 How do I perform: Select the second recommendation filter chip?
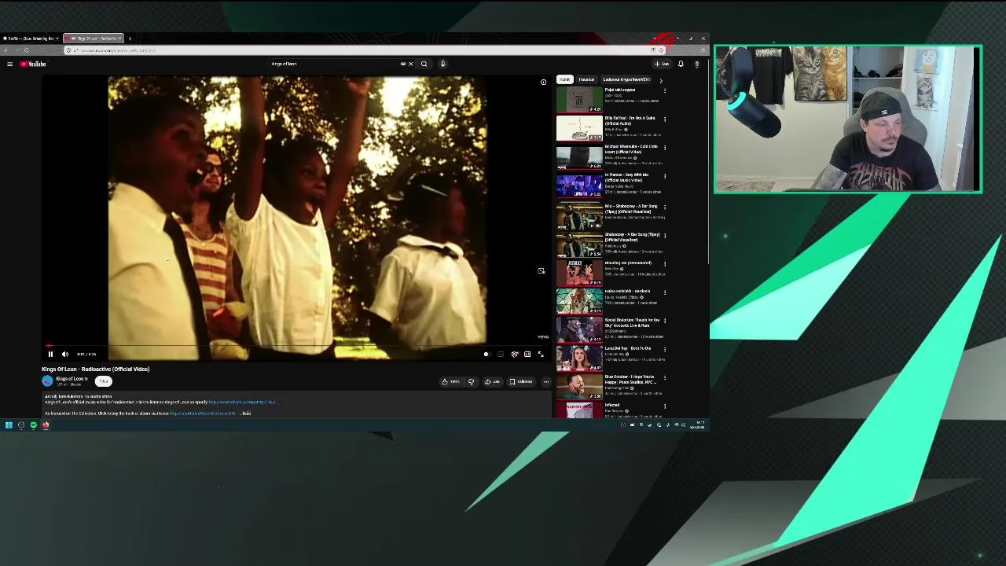(x=586, y=79)
